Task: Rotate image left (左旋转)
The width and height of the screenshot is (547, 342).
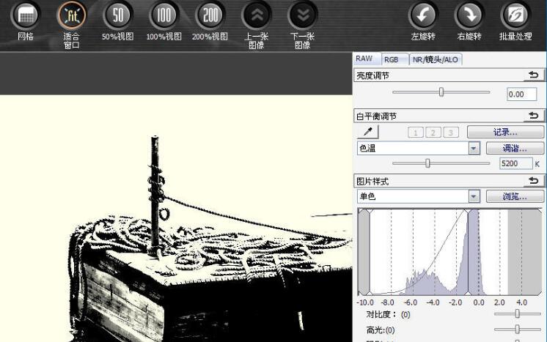Action: (422, 16)
